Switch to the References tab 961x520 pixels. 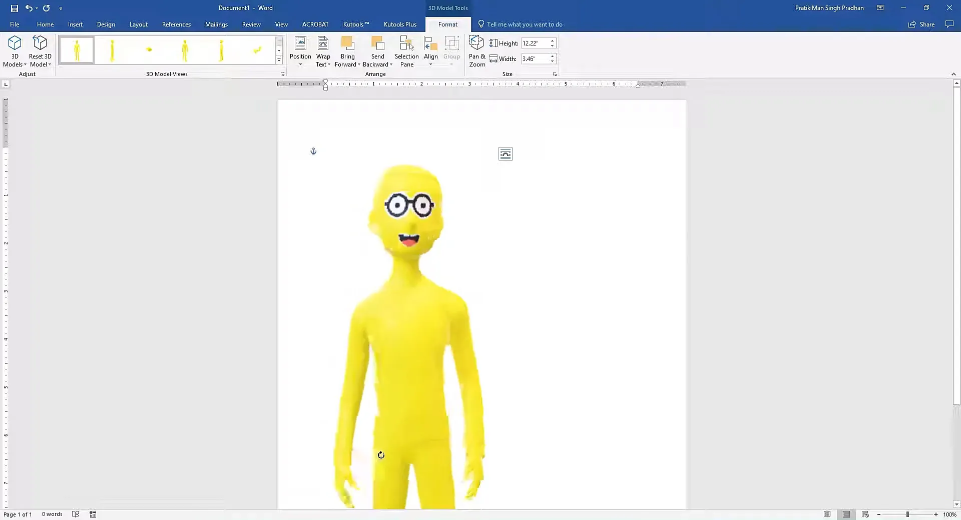tap(176, 24)
